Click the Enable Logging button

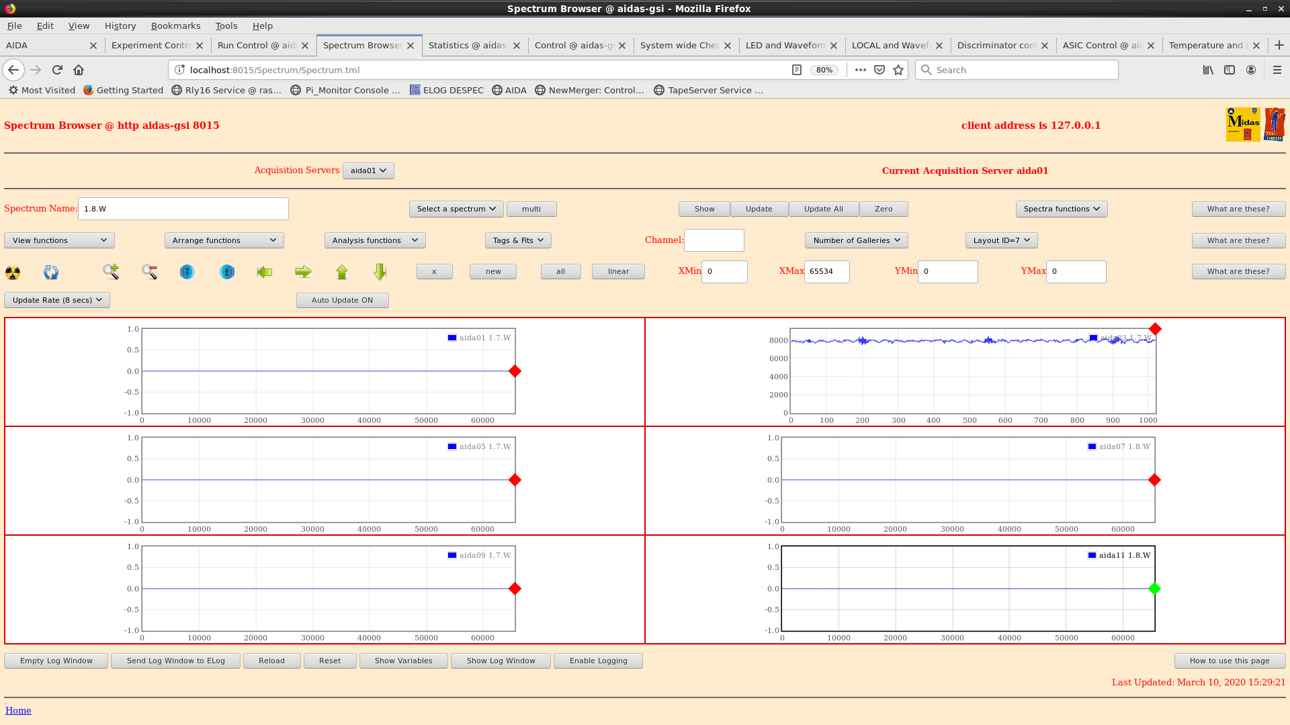coord(598,661)
